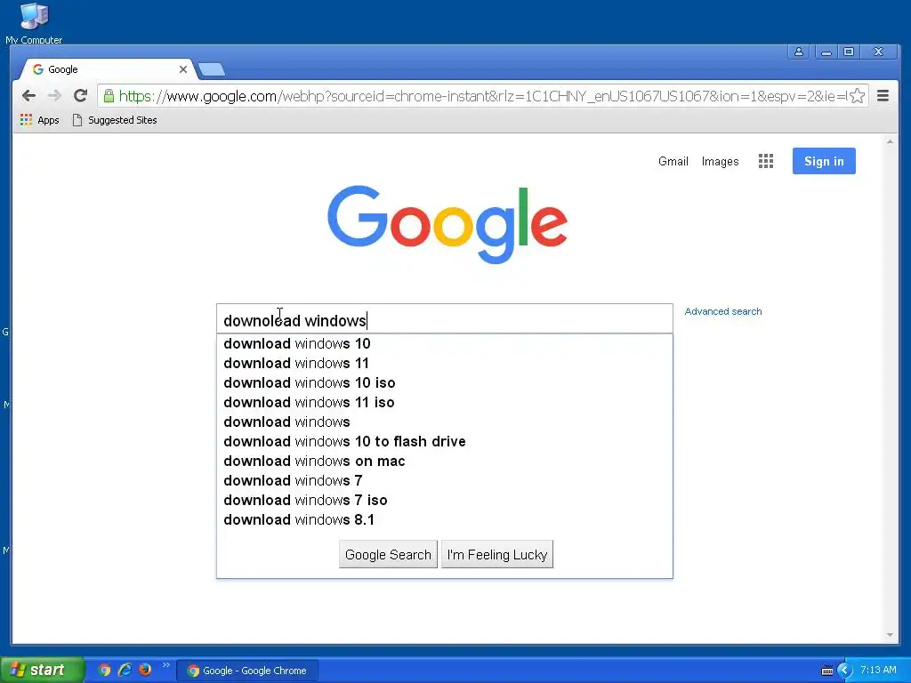The height and width of the screenshot is (683, 911).
Task: Choose suggestion "download windows 11 iso"
Action: click(445, 403)
